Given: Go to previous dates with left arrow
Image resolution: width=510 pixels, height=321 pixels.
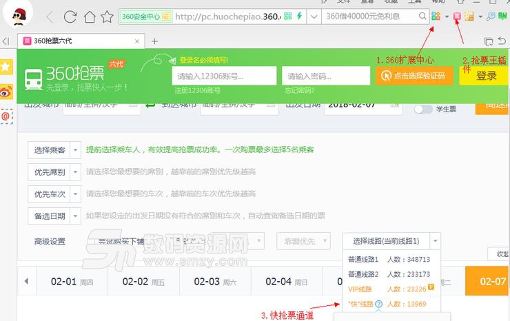Looking at the screenshot, I should pos(26,281).
